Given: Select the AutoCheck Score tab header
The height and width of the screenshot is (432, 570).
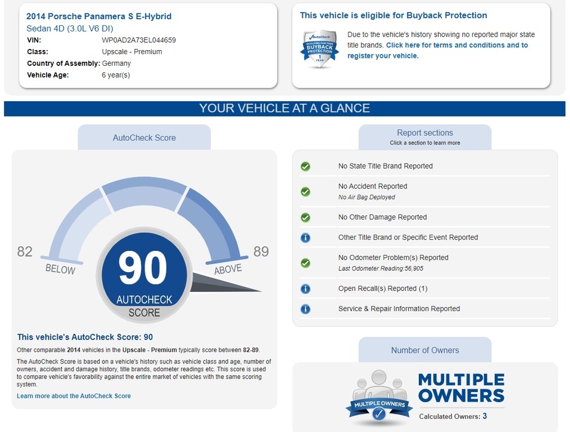Looking at the screenshot, I should 144,138.
